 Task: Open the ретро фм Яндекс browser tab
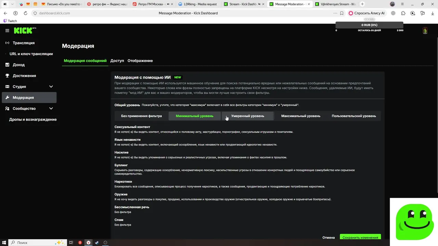coord(106,4)
